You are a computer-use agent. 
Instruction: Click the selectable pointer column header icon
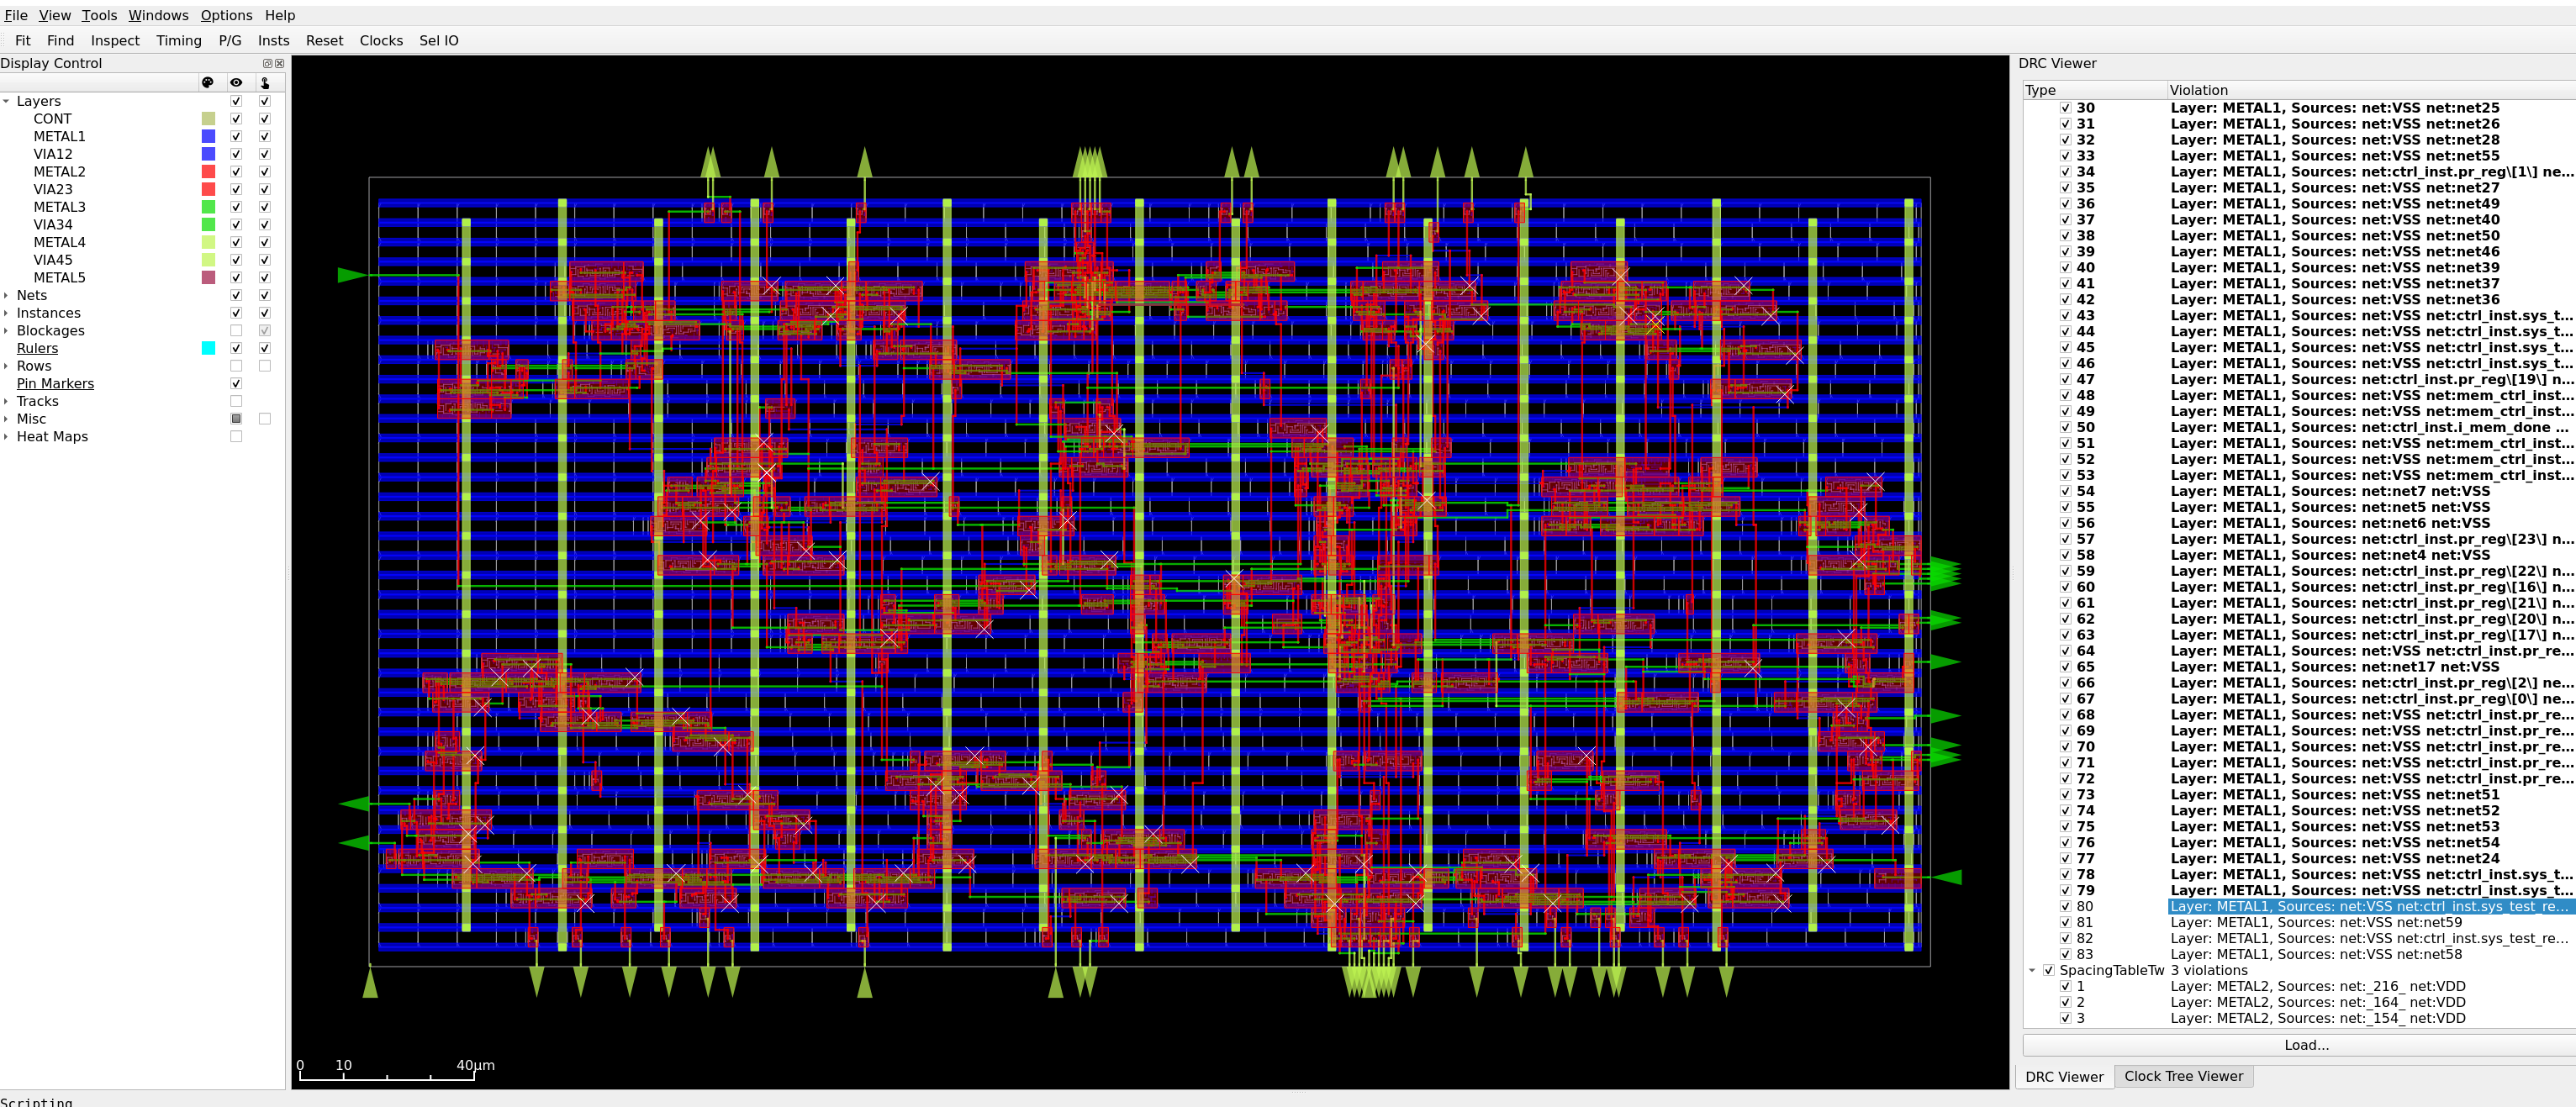pyautogui.click(x=265, y=83)
